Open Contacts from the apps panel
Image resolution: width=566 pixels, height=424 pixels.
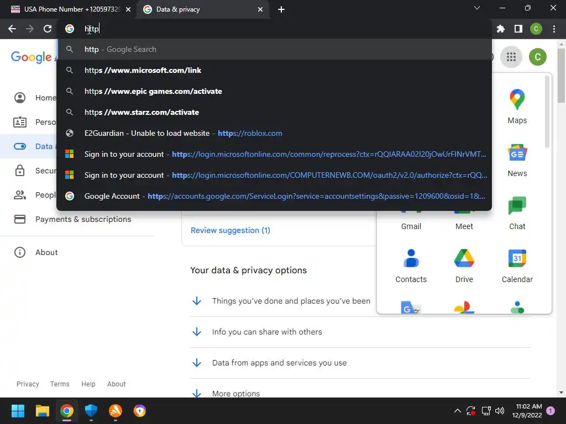click(411, 266)
